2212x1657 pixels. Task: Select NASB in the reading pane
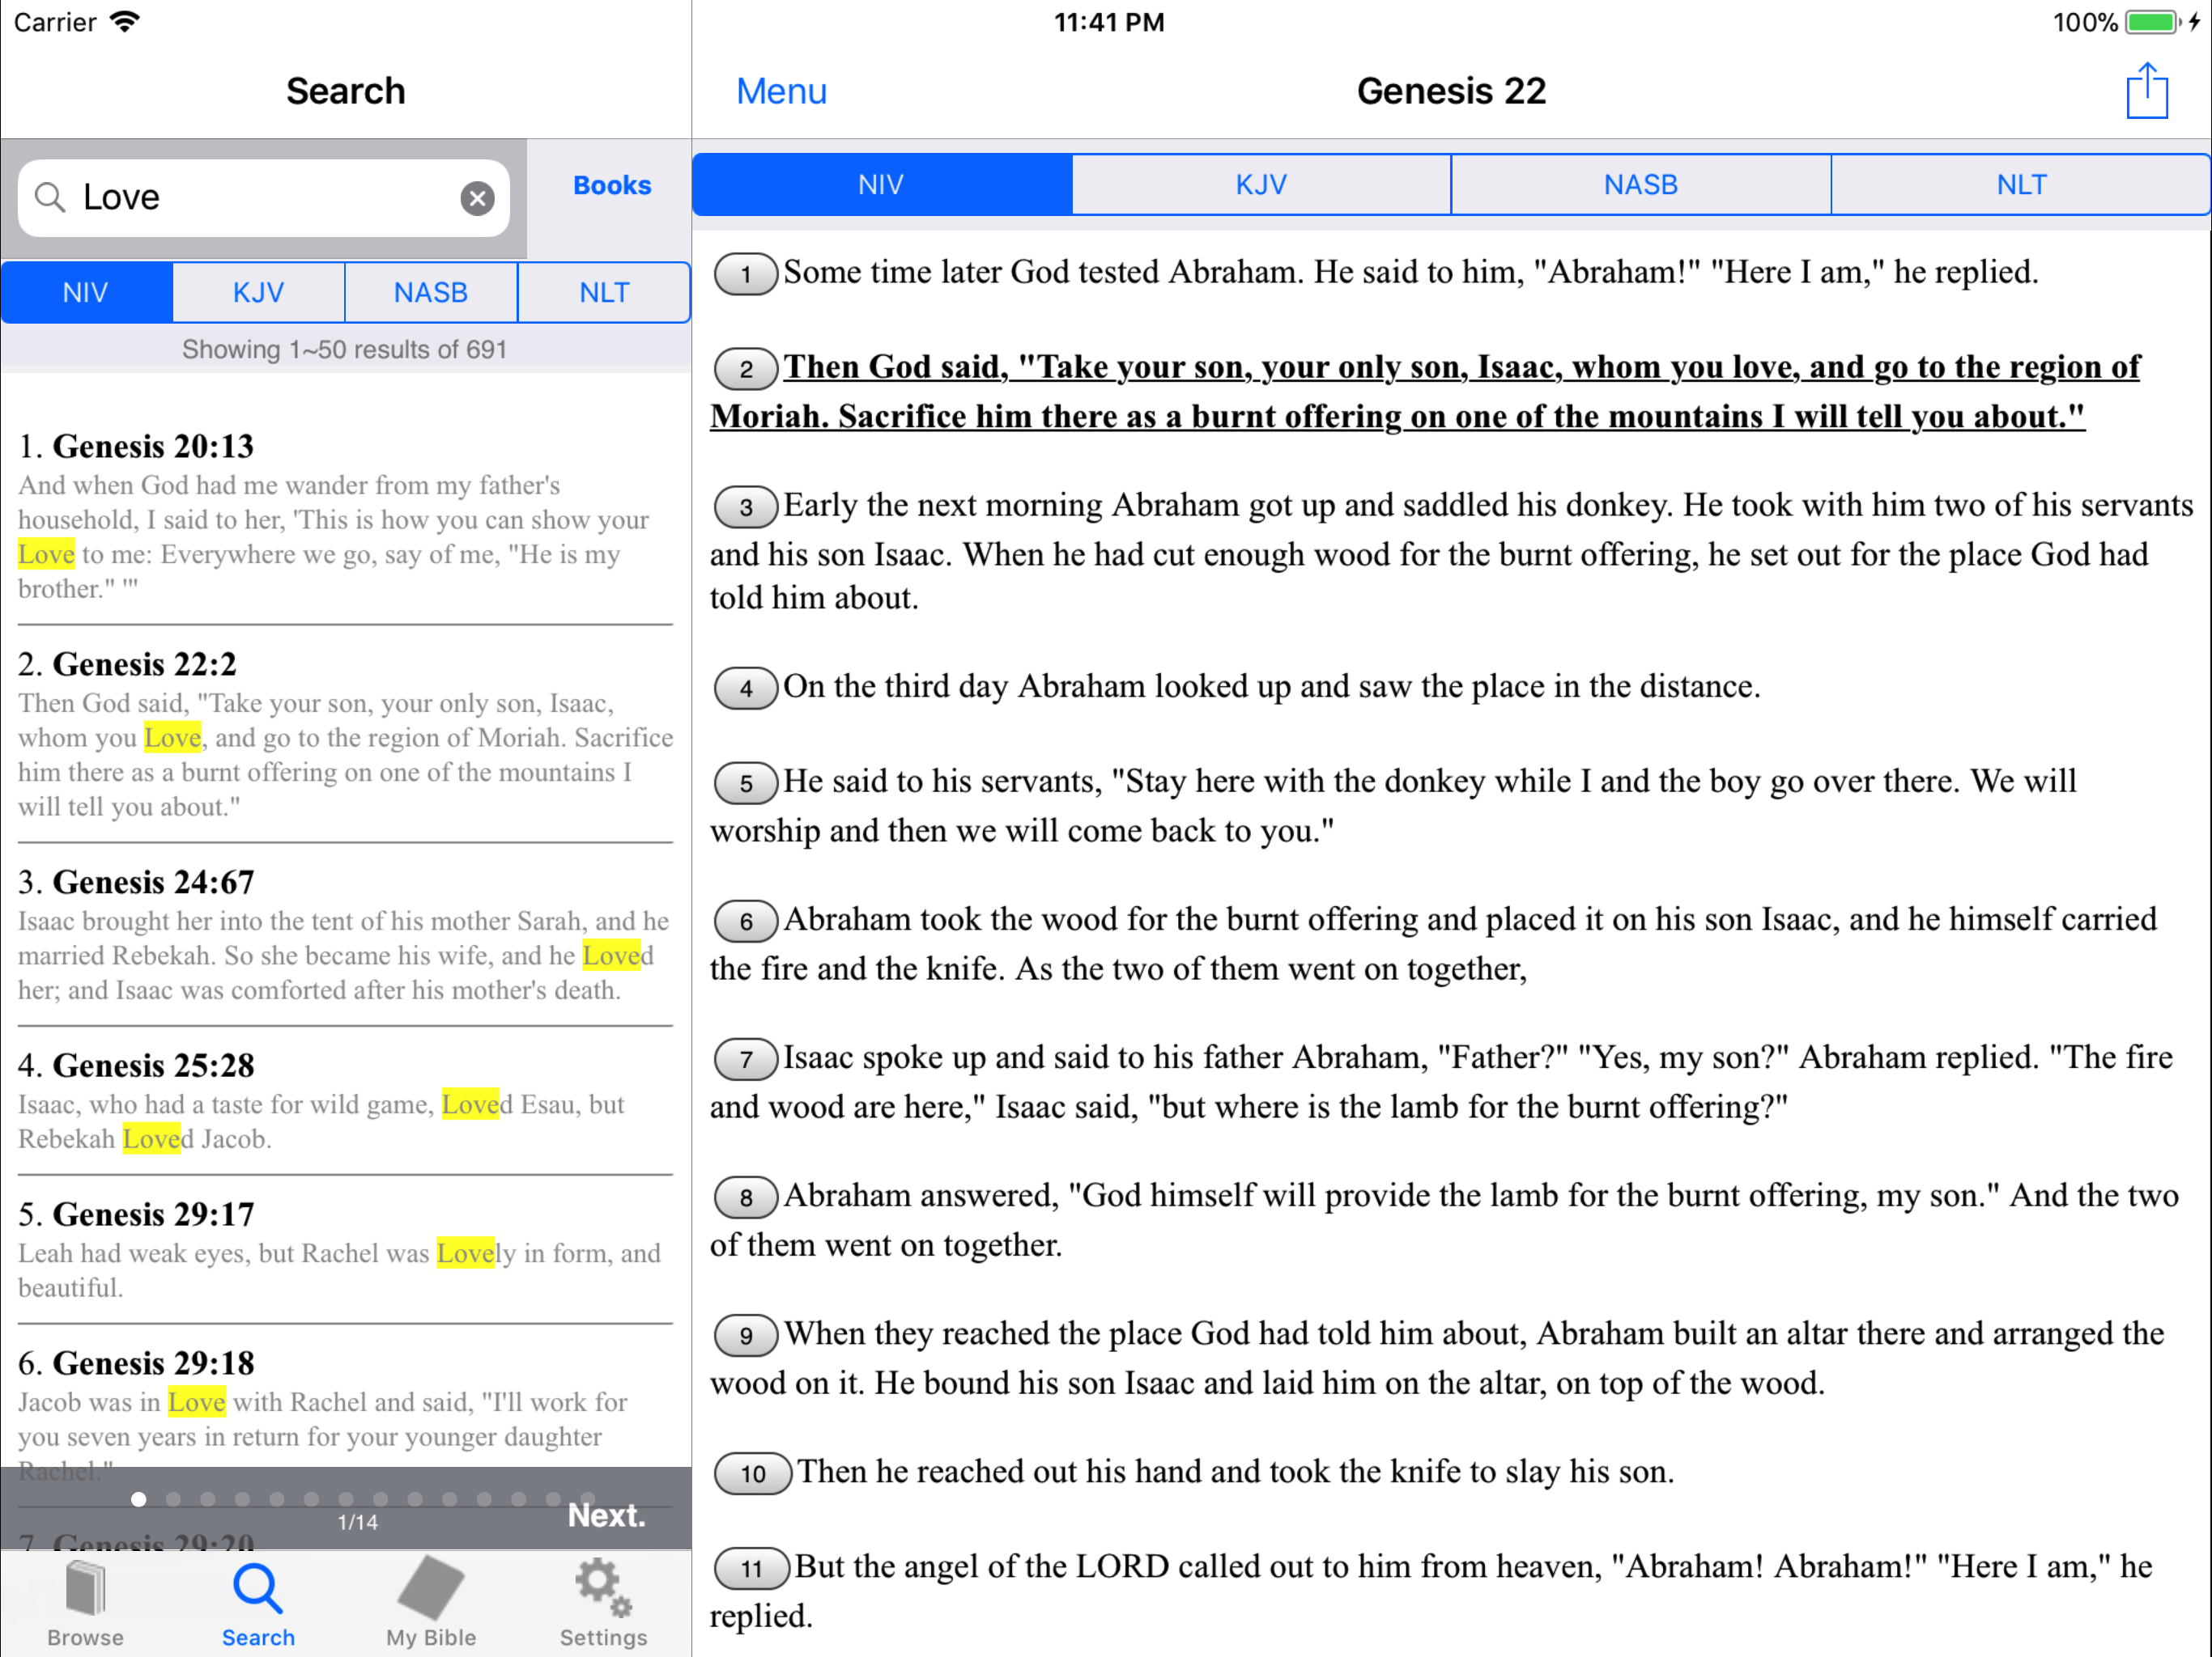[x=1641, y=185]
